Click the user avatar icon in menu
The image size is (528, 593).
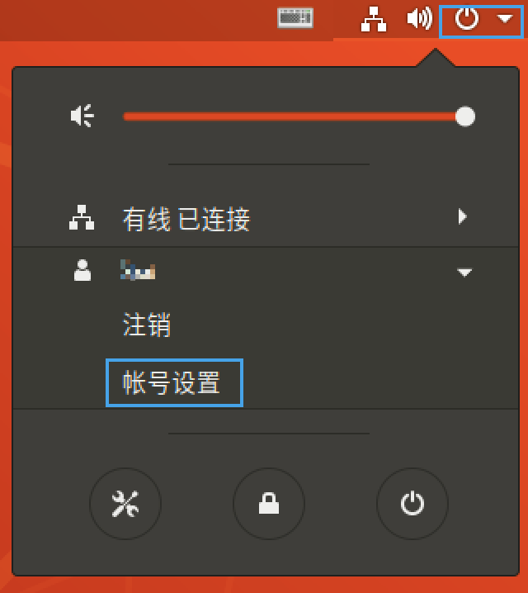pos(82,270)
